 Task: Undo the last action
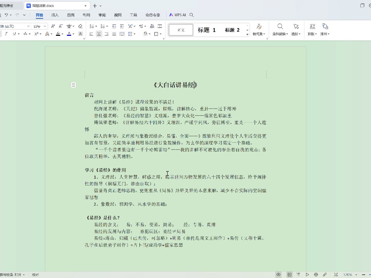pos(6,15)
